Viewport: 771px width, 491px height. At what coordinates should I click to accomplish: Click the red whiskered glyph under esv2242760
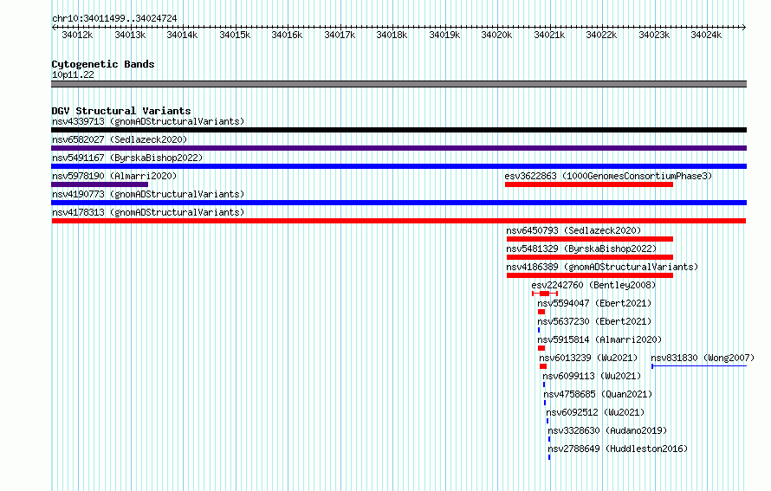545,294
